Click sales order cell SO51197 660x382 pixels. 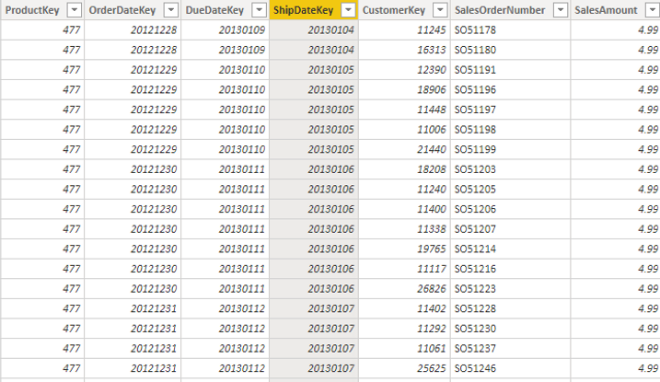(x=510, y=110)
